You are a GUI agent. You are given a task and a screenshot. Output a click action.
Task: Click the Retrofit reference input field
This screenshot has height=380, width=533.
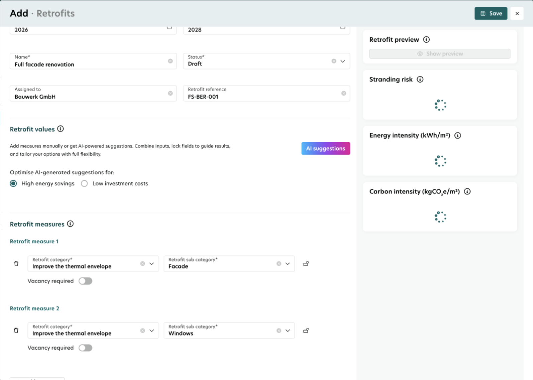[x=261, y=97]
